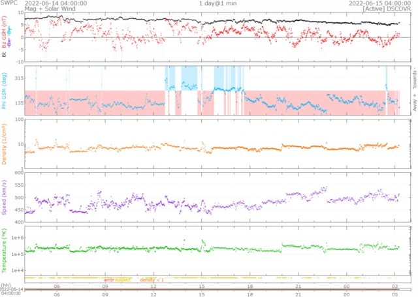Select the start time 2022-06-14 04:00:00 header
The height and width of the screenshot is (297, 418).
(x=56, y=3)
